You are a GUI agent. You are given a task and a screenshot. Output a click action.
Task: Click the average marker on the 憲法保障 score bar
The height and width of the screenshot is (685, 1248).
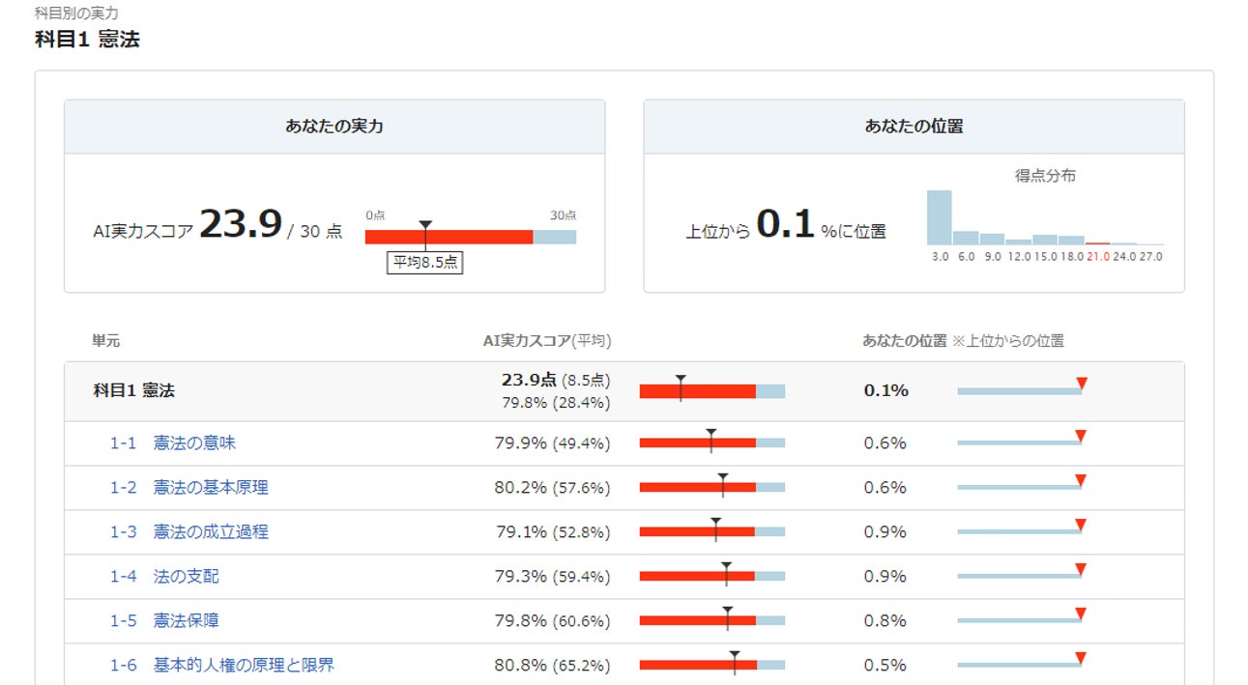727,613
